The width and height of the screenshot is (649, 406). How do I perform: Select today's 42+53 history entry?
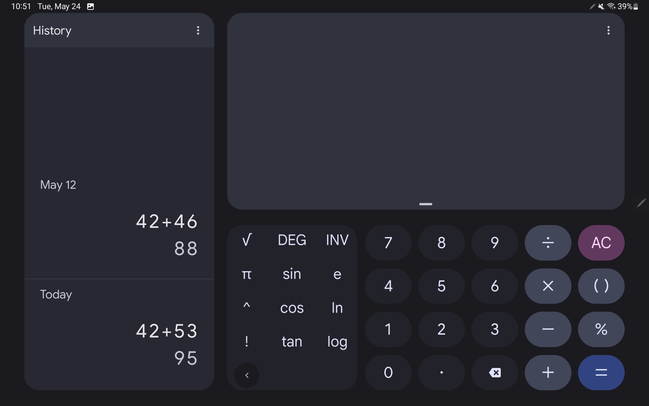[167, 331]
